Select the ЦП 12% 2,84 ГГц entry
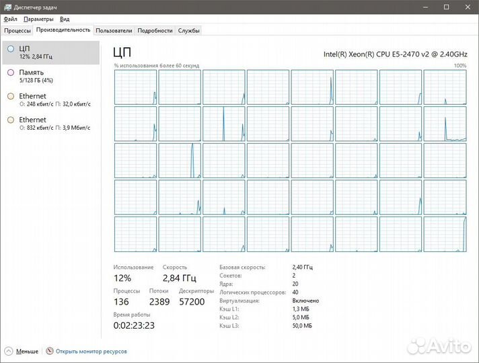The height and width of the screenshot is (363, 479). (50, 52)
